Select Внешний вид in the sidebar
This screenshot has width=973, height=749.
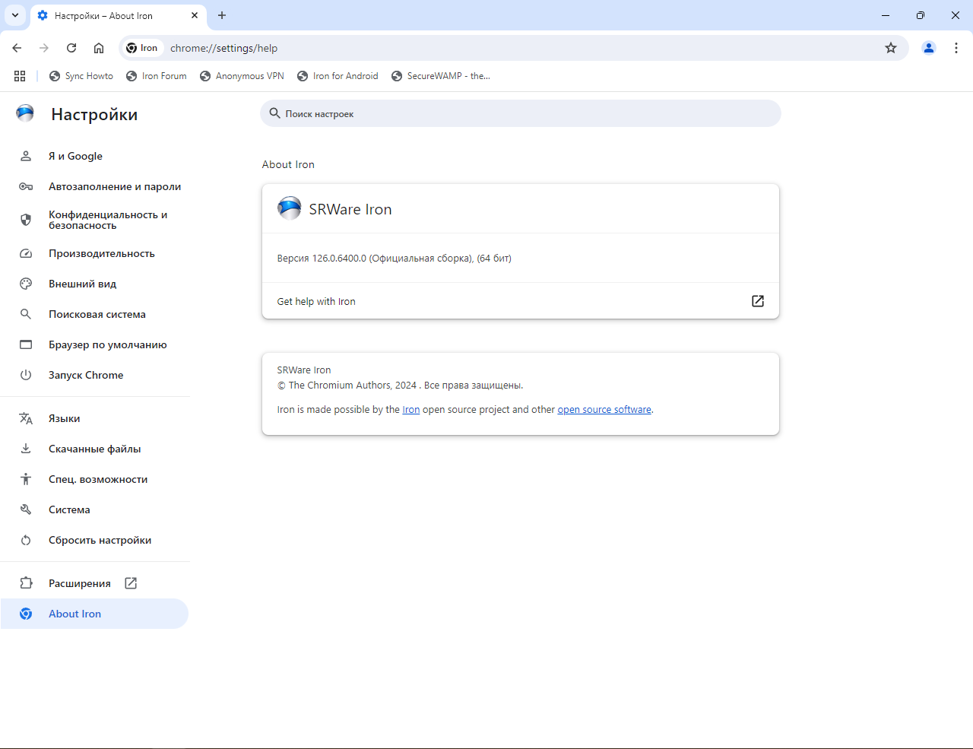click(x=82, y=284)
